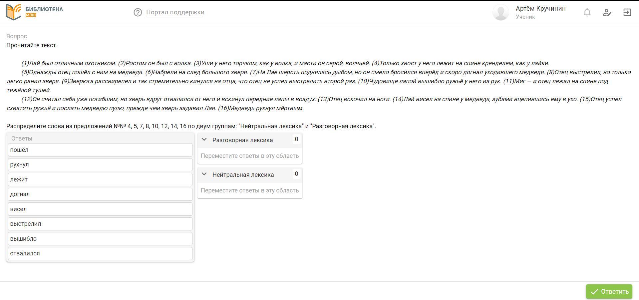
Task: Select the answer item вышибло
Action: tap(100, 239)
